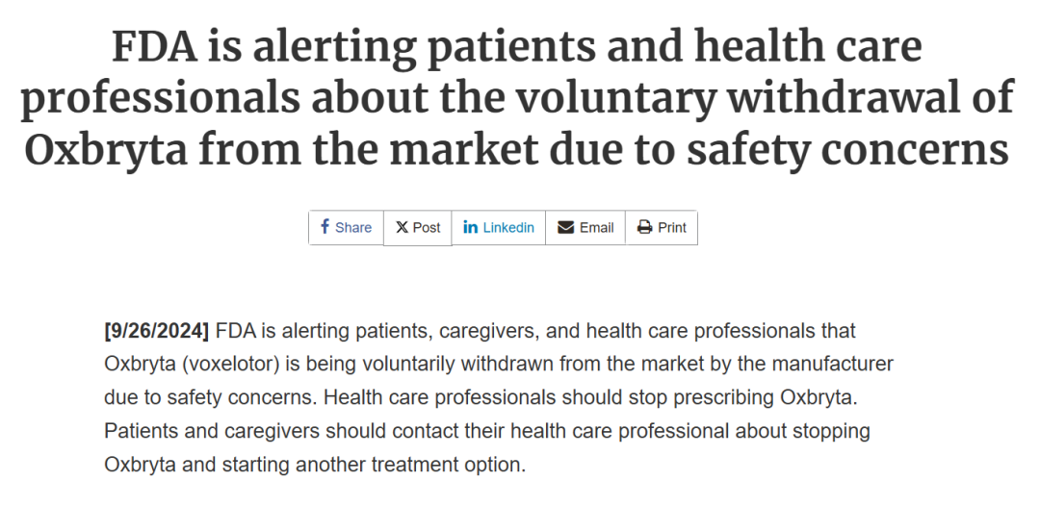Click "safety concerns" in the headline
Image resolution: width=1040 pixels, height=506 pixels.
(x=847, y=150)
